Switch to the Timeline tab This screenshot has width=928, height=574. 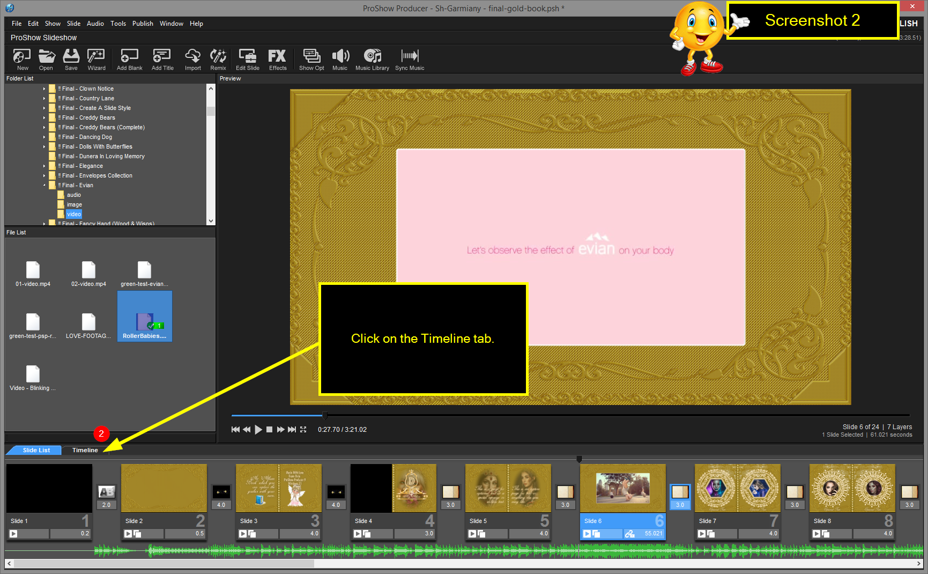tap(85, 450)
